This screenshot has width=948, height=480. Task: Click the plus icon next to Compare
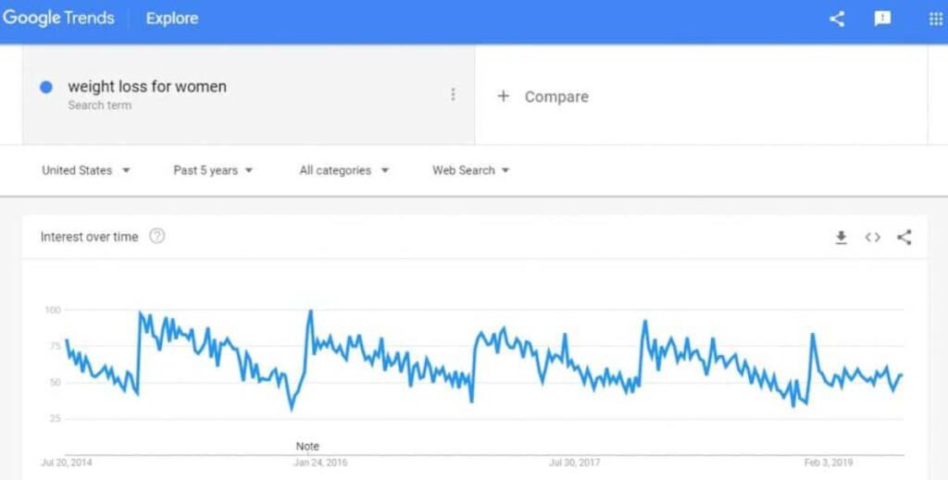click(503, 96)
